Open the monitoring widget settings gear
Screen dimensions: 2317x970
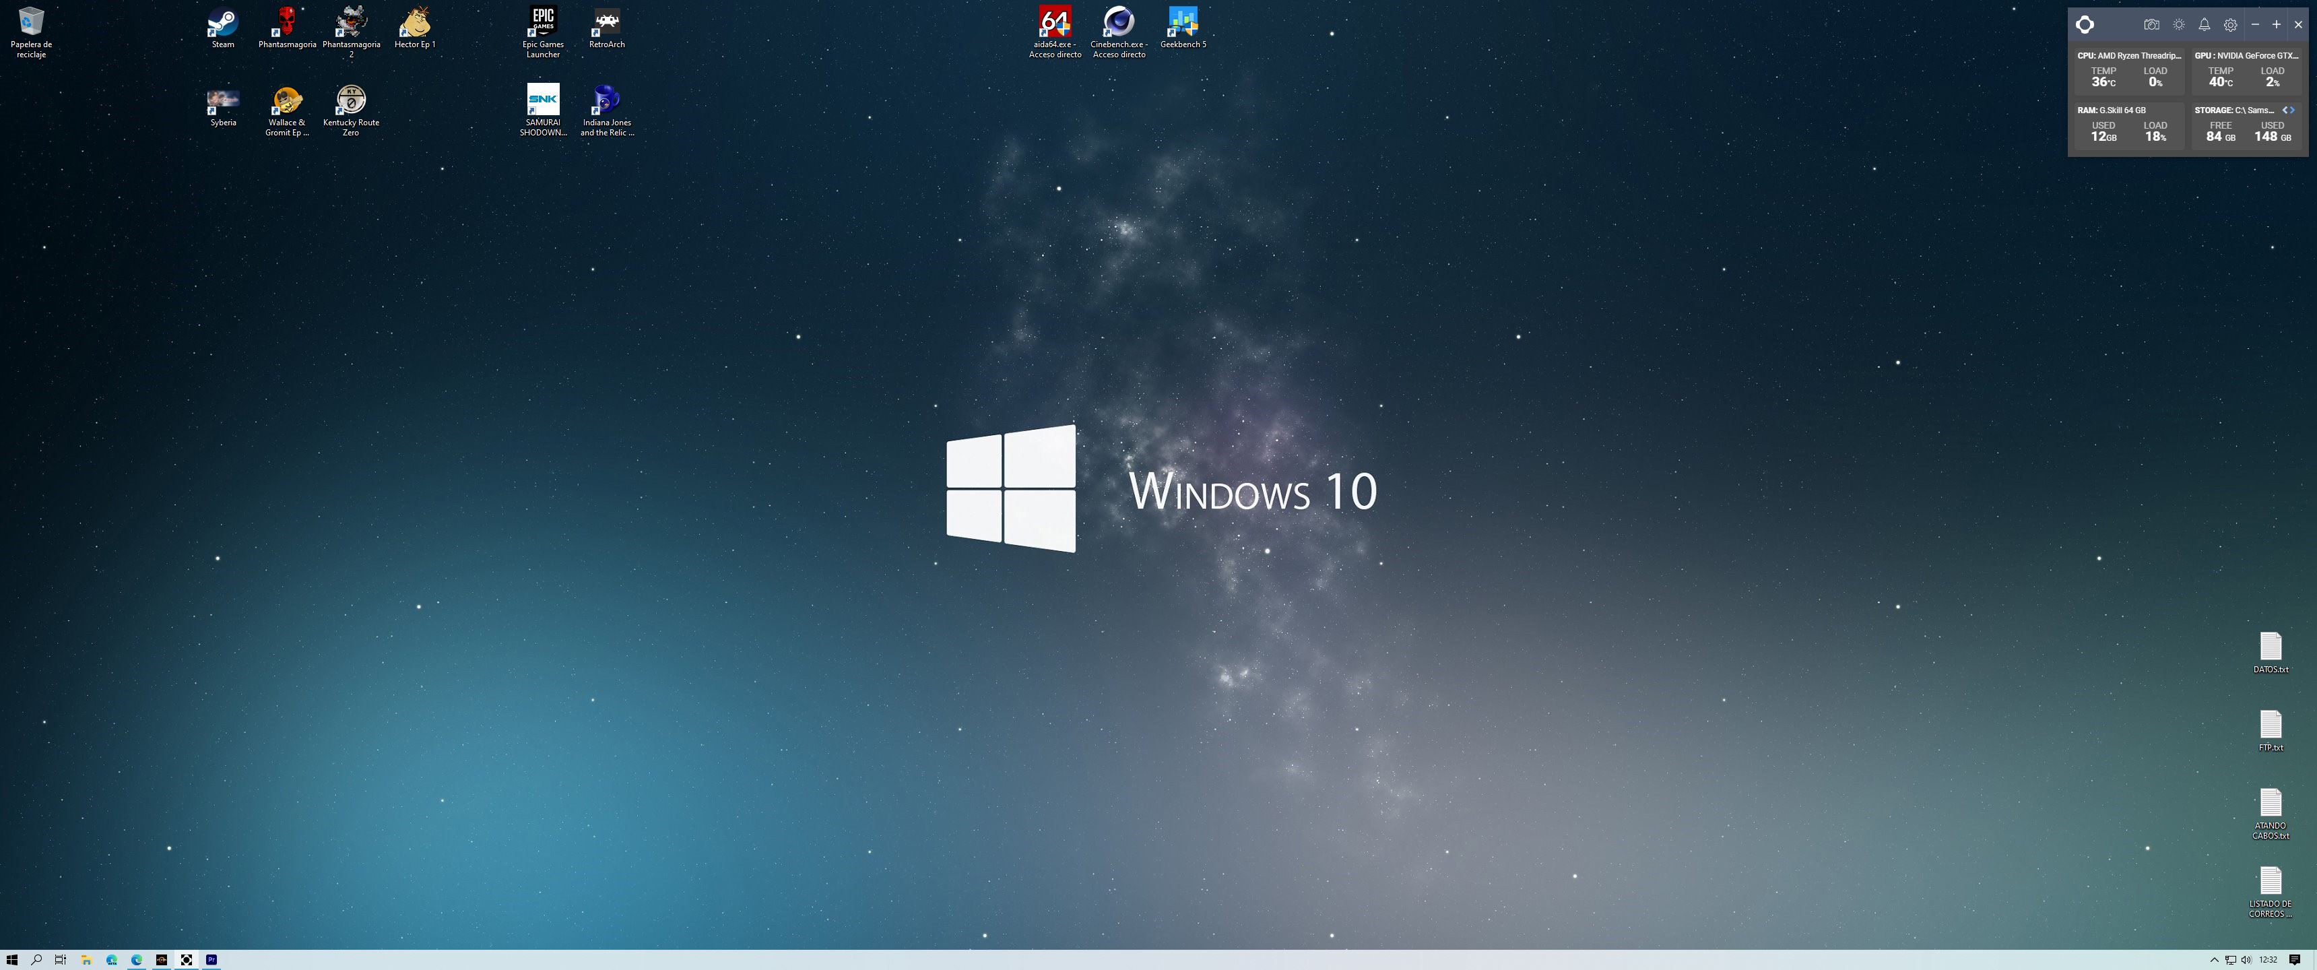pos(2231,25)
